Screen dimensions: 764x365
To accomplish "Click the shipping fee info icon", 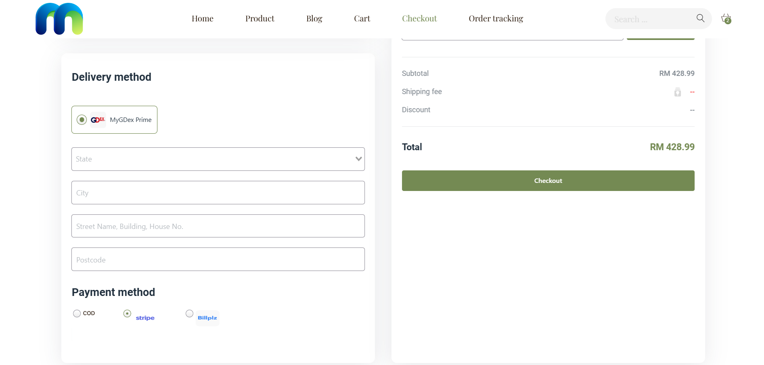I will (x=677, y=92).
